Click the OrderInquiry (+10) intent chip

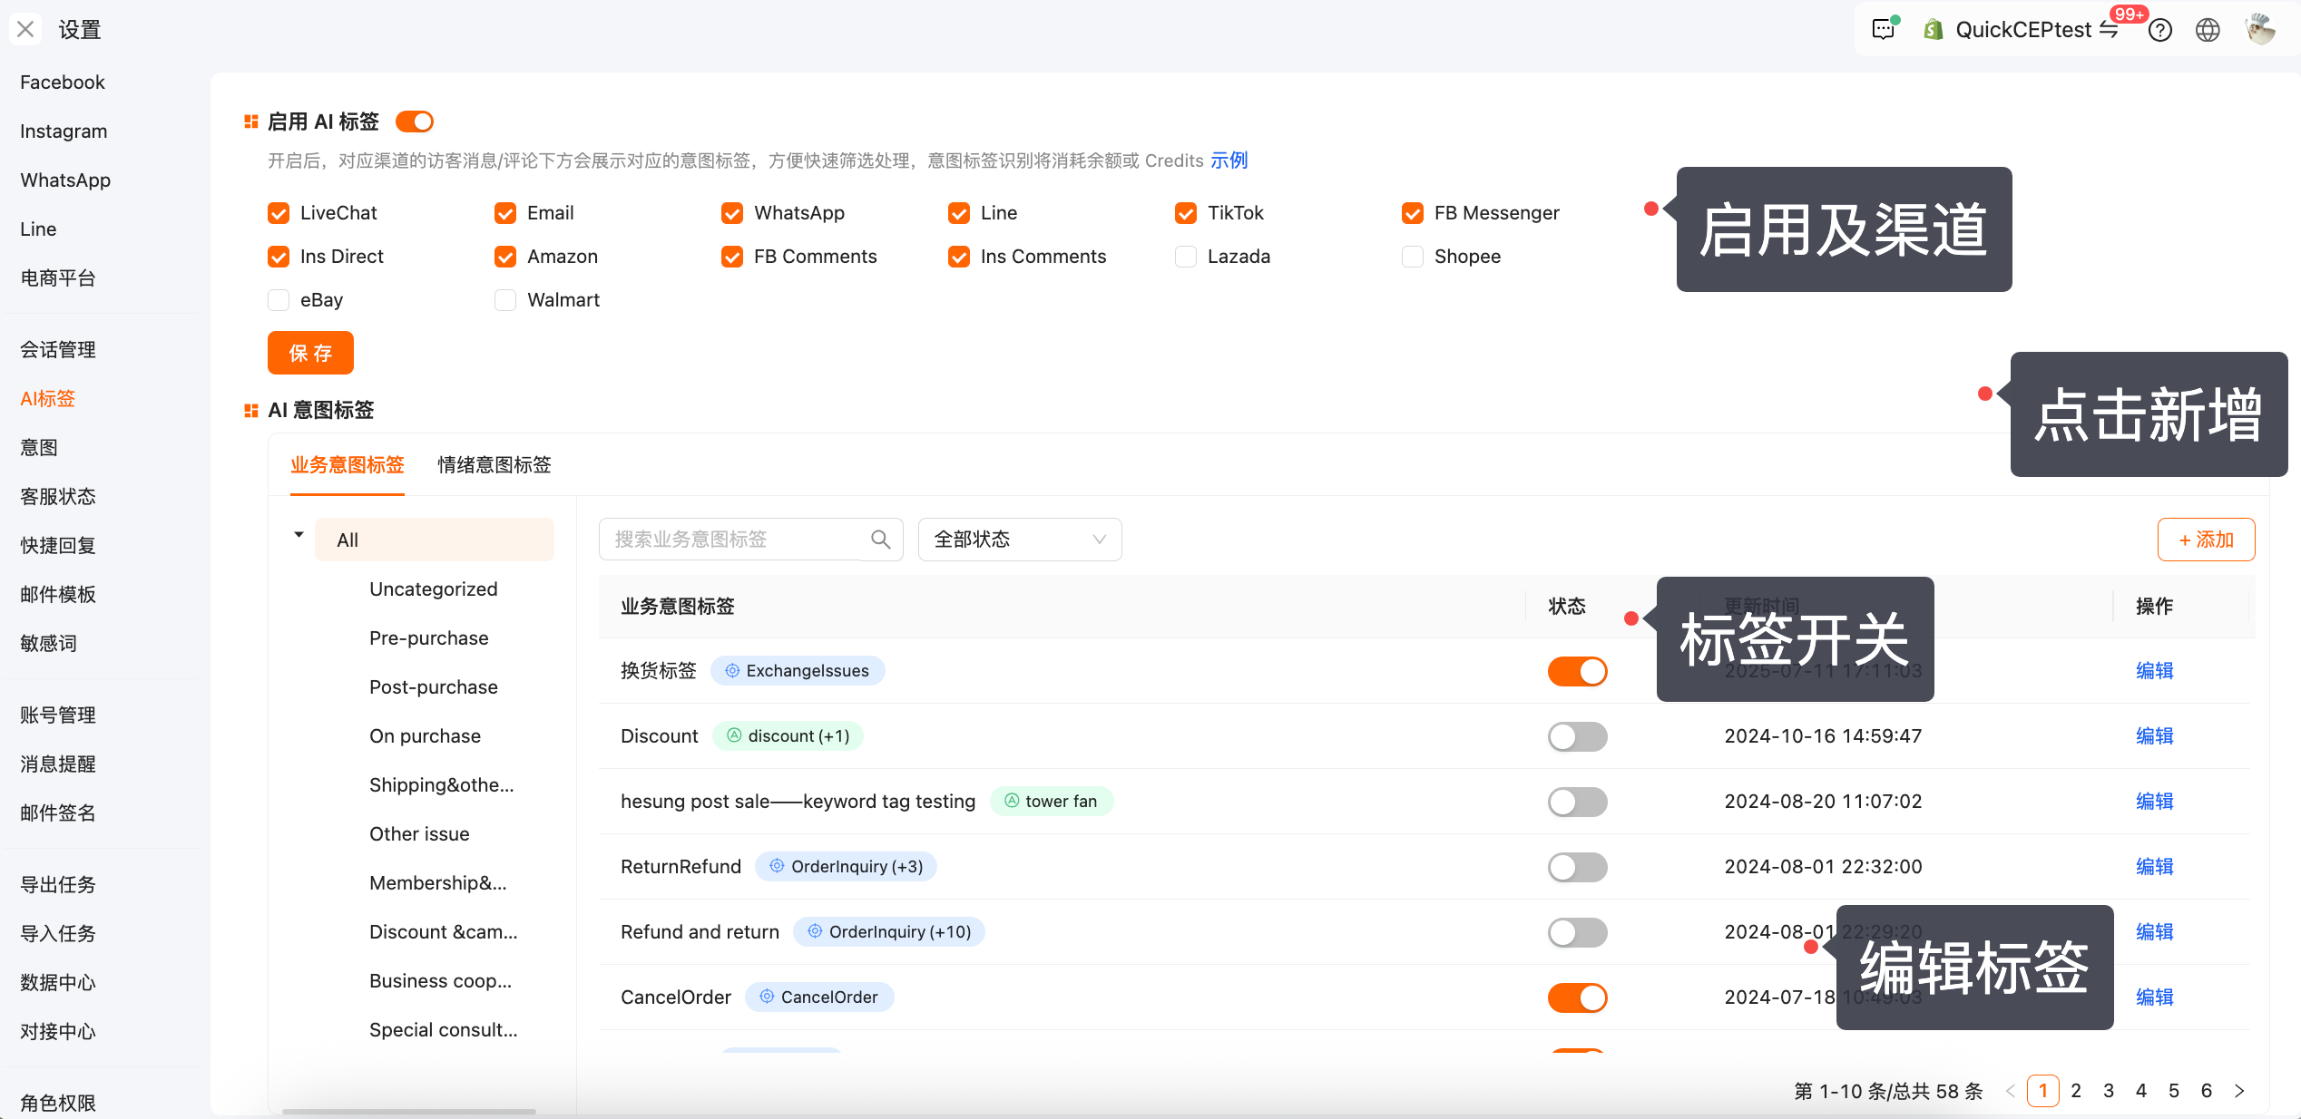point(889,931)
